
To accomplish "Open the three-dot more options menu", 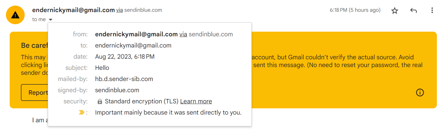I will coord(432,11).
